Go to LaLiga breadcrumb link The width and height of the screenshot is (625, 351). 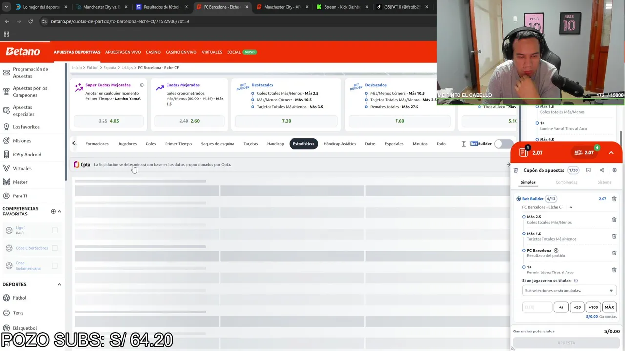tap(127, 68)
